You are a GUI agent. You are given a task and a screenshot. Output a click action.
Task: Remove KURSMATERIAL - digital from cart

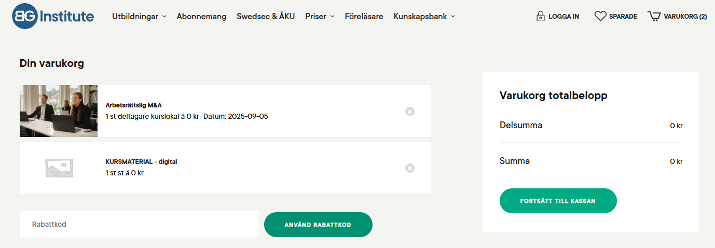coord(410,168)
